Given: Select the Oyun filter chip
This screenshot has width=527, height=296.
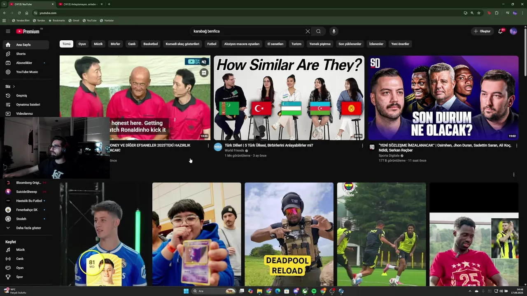Looking at the screenshot, I should [x=82, y=44].
